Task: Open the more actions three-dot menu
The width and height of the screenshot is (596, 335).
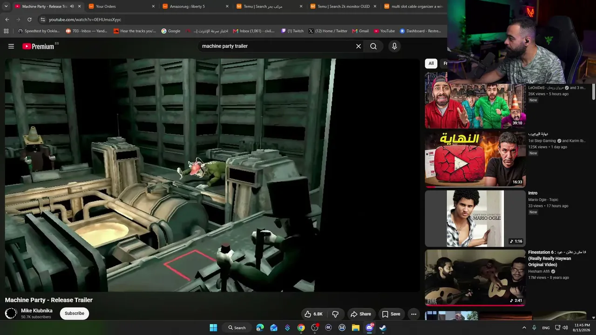Action: [x=413, y=314]
